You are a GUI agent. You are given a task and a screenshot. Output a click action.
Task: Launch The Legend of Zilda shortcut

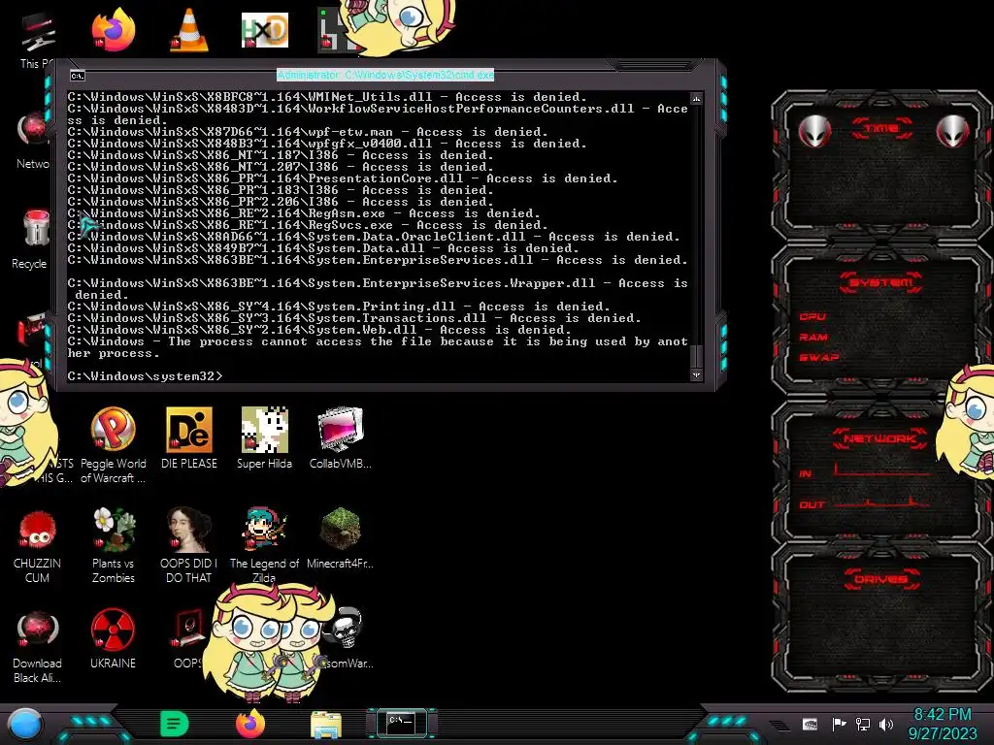264,545
